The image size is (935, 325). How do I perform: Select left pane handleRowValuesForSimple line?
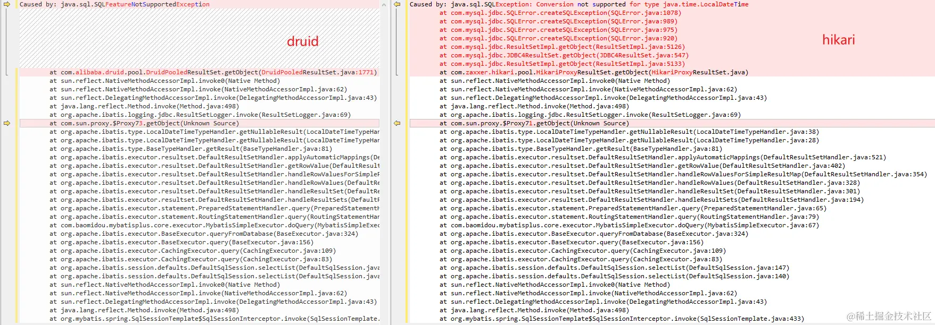(x=214, y=174)
